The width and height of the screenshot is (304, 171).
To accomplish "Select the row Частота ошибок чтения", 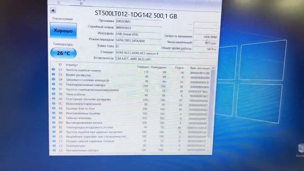I will (131, 71).
